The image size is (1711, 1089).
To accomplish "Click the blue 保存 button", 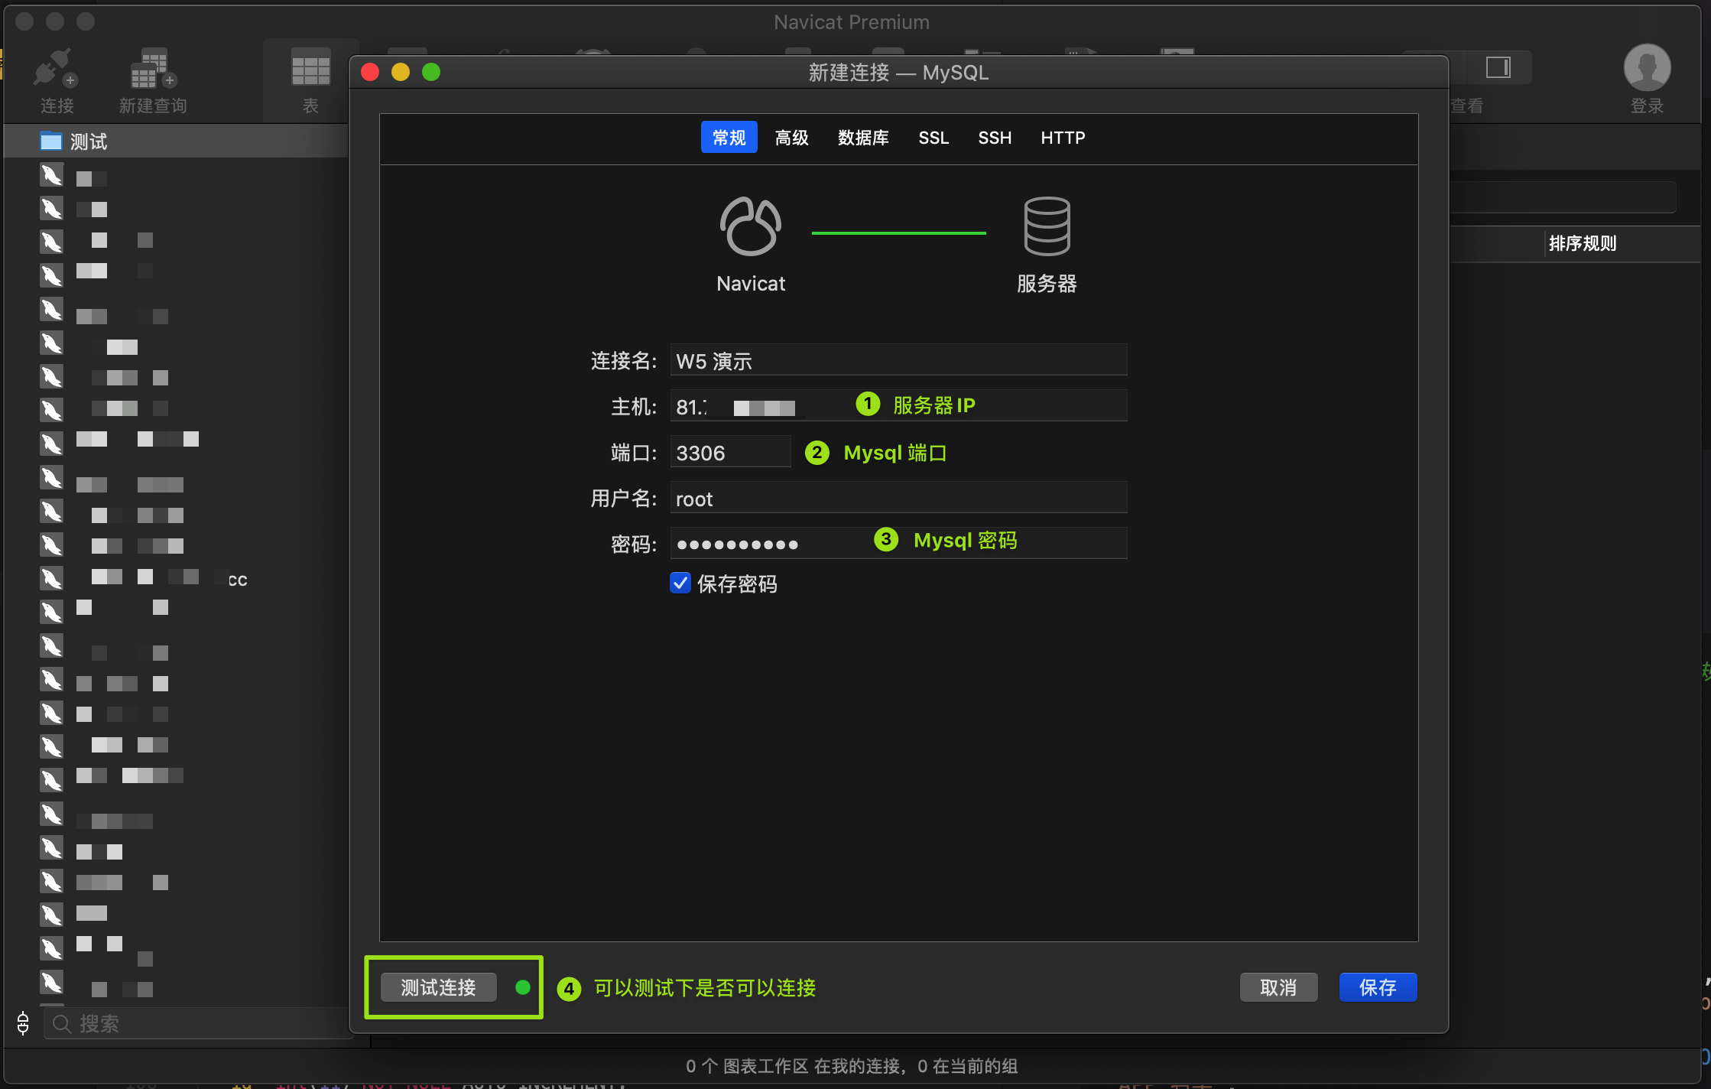I will pos(1378,987).
